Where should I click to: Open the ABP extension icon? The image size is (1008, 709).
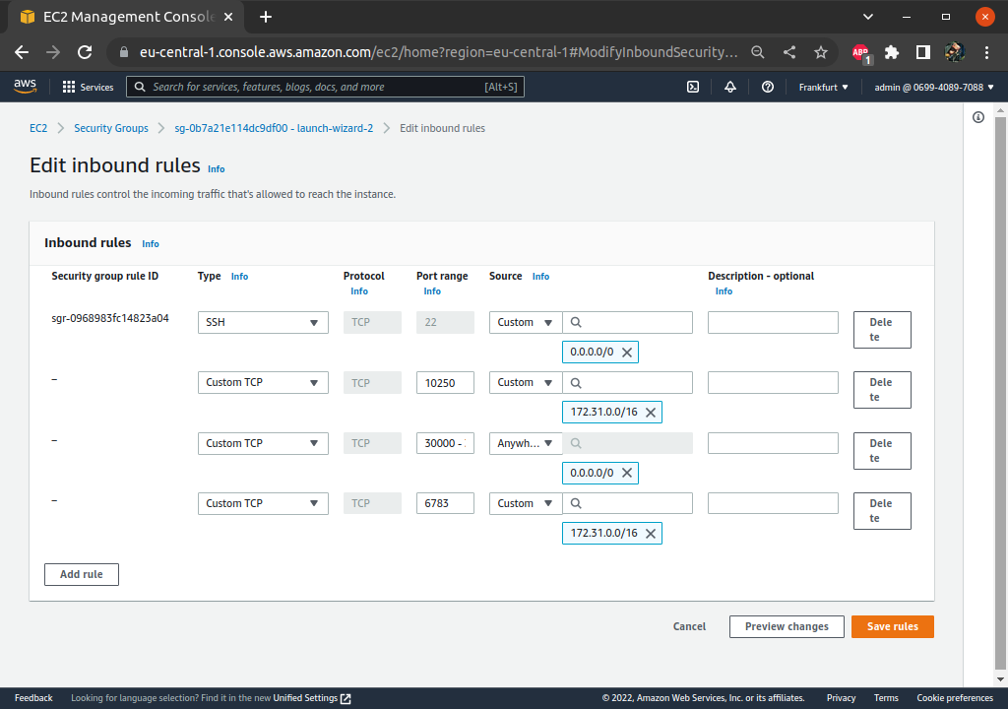tap(861, 53)
